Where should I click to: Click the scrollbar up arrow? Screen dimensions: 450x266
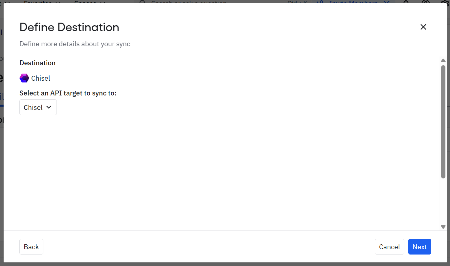point(443,60)
